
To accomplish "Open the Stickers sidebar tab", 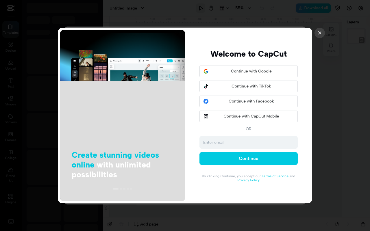I will pos(11,119).
